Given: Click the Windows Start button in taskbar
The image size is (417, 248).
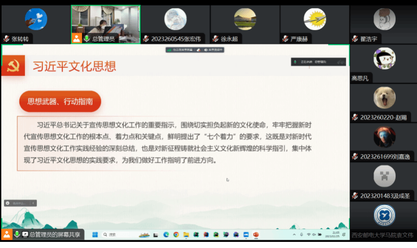Looking at the screenshot, I should pos(94,235).
